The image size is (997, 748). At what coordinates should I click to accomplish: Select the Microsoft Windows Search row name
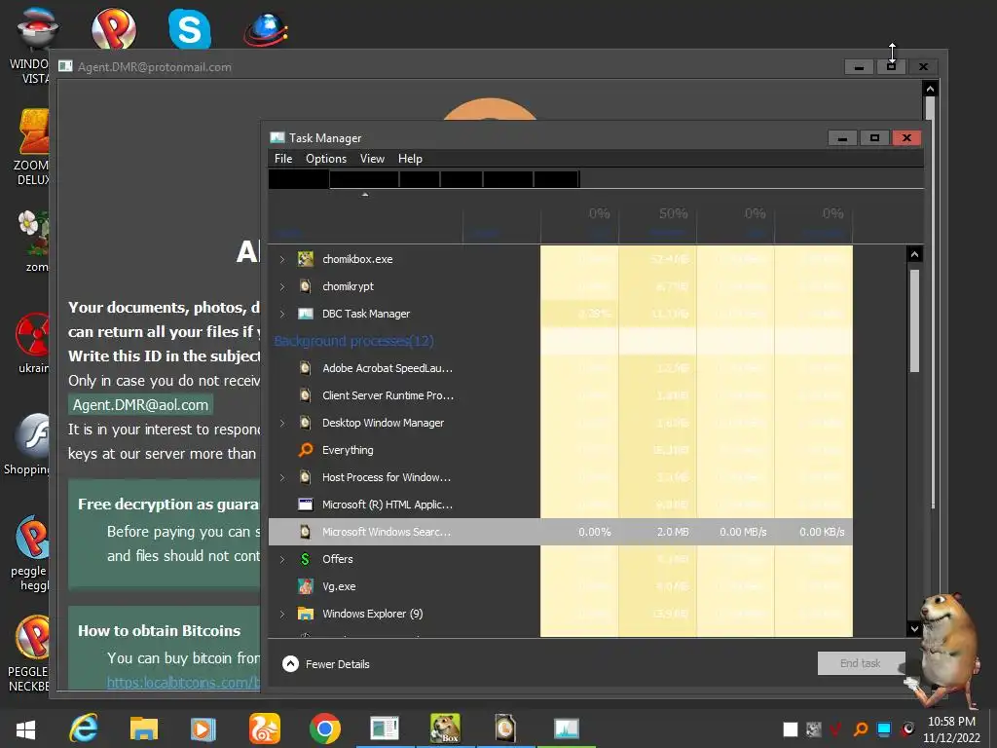(x=387, y=532)
